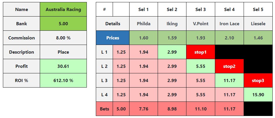Viewport: 275px width, 118px height.
Task: Click the Iron Lace selection name
Action: 229,24
